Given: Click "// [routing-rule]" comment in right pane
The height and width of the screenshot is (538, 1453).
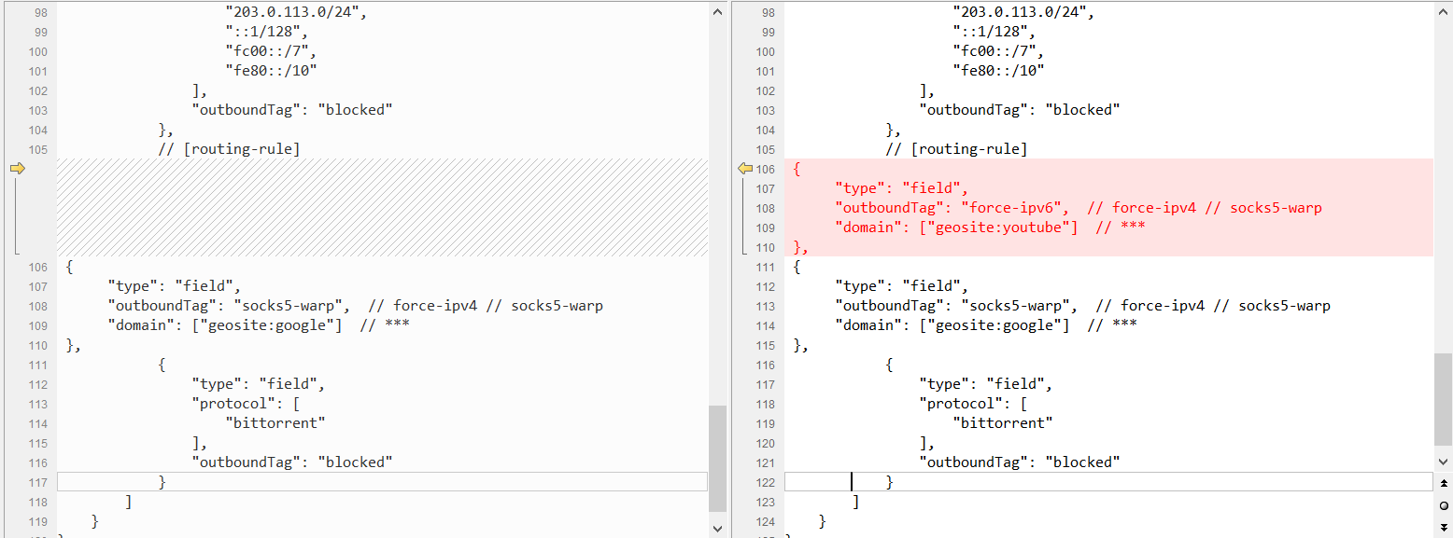Looking at the screenshot, I should (x=955, y=149).
